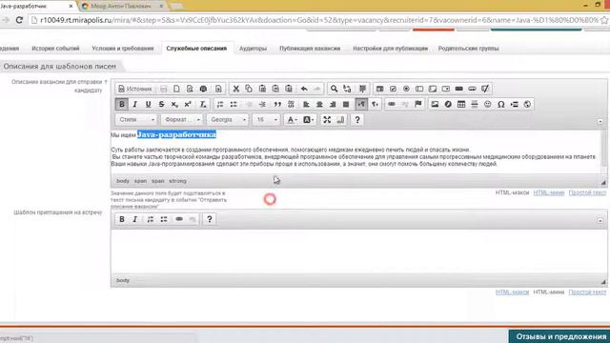Click Paste as plain text icon
The image size is (610, 343).
point(275,89)
